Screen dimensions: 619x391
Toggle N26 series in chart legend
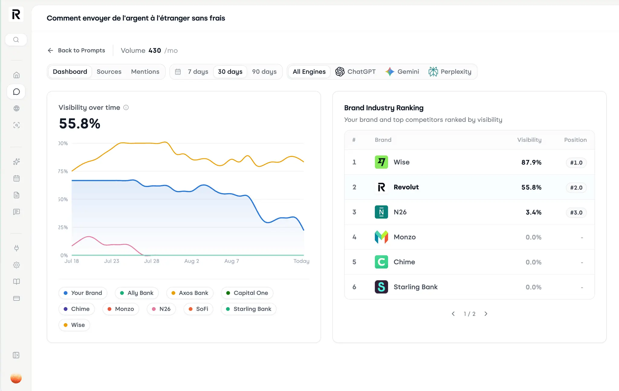161,309
